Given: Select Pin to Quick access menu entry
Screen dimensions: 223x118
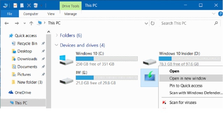Looking at the screenshot, I should 186,86.
